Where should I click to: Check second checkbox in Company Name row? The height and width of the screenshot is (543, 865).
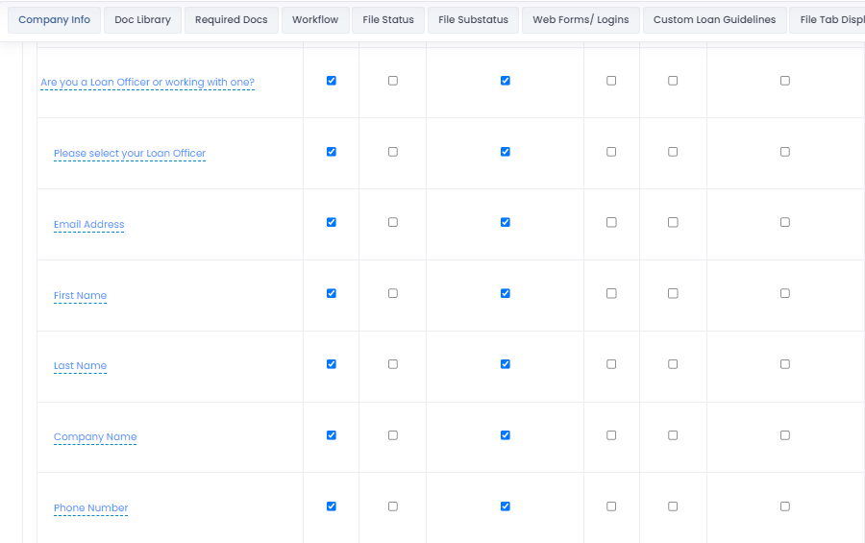click(x=393, y=435)
